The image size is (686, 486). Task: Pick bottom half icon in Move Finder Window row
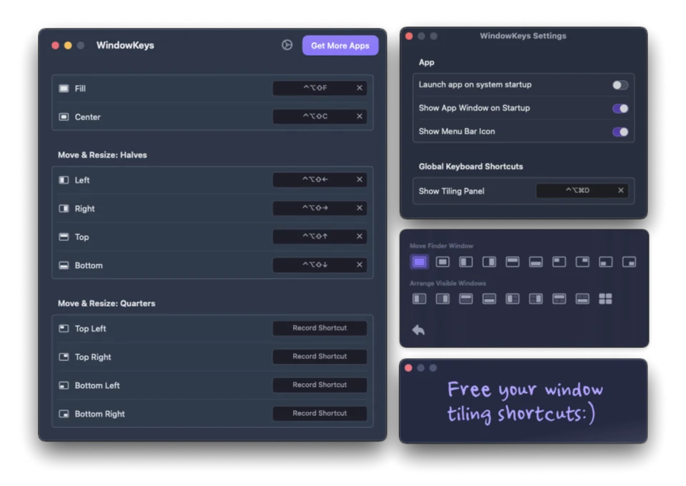tap(535, 262)
